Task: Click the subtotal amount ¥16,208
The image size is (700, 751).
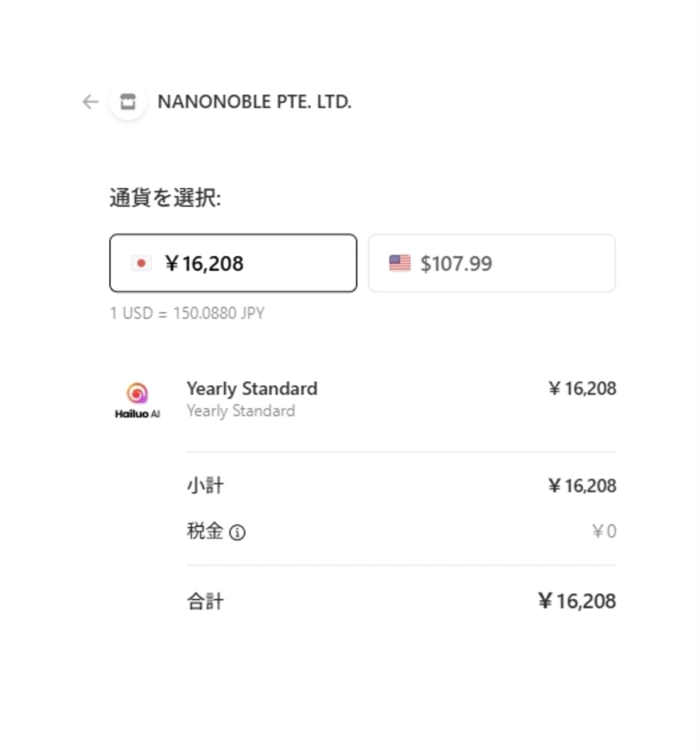Action: pos(582,486)
